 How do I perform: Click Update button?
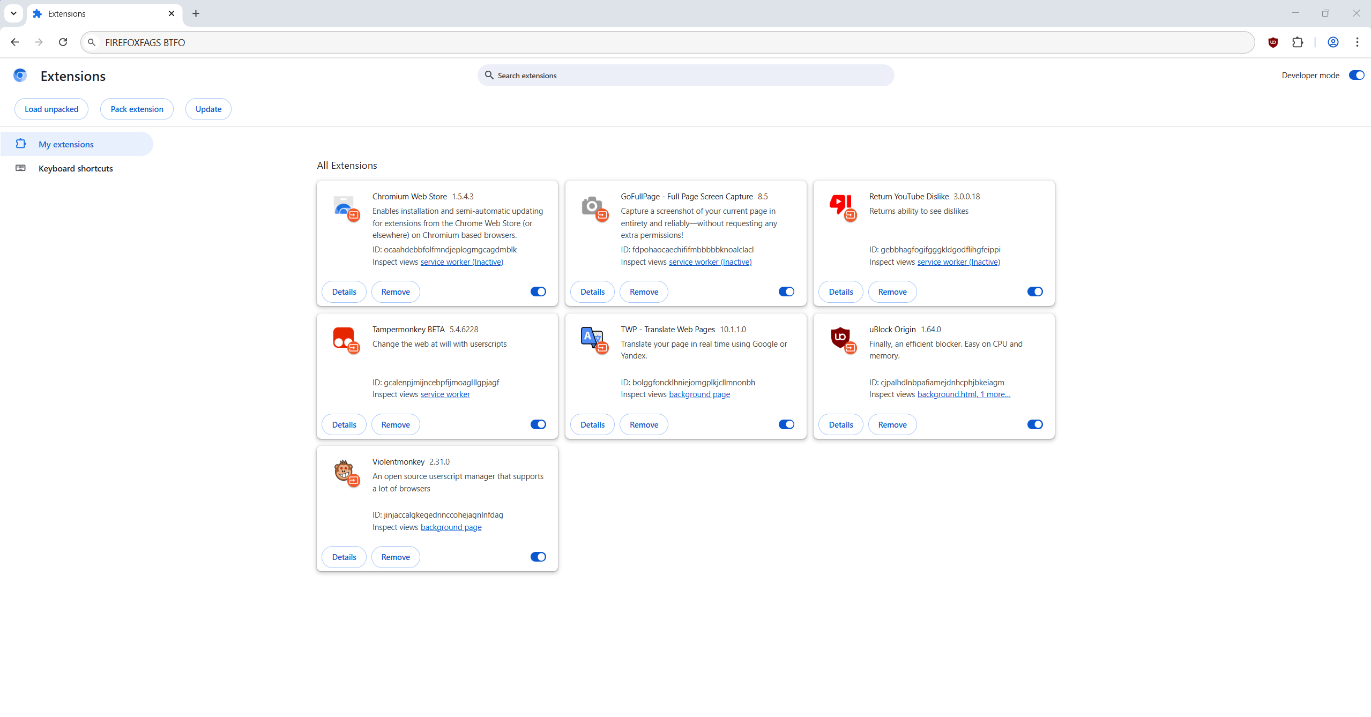(x=208, y=109)
